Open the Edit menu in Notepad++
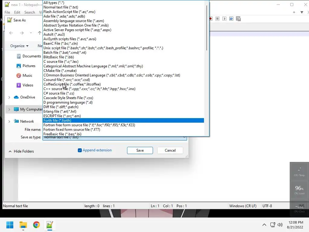The height and width of the screenshot is (232, 309). coord(17,12)
